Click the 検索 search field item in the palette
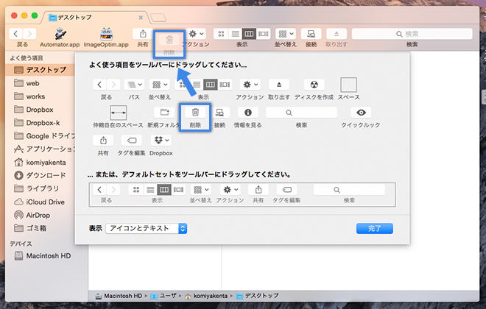 tap(301, 113)
